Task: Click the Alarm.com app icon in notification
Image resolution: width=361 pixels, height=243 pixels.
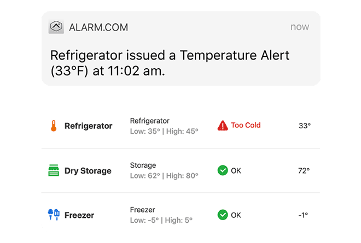Action: click(56, 27)
